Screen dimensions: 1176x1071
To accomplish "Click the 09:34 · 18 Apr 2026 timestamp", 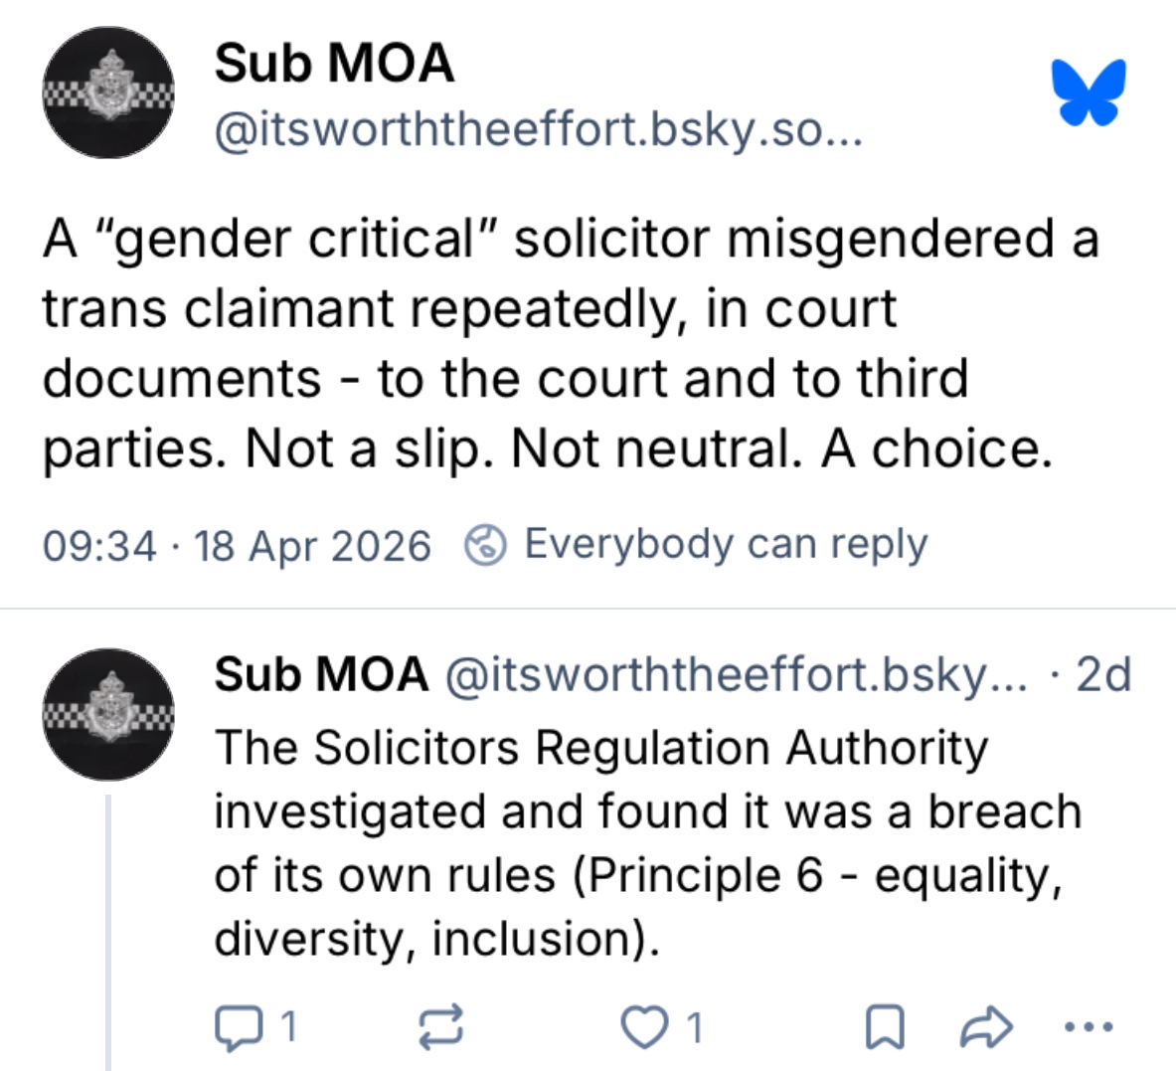I will (x=237, y=546).
